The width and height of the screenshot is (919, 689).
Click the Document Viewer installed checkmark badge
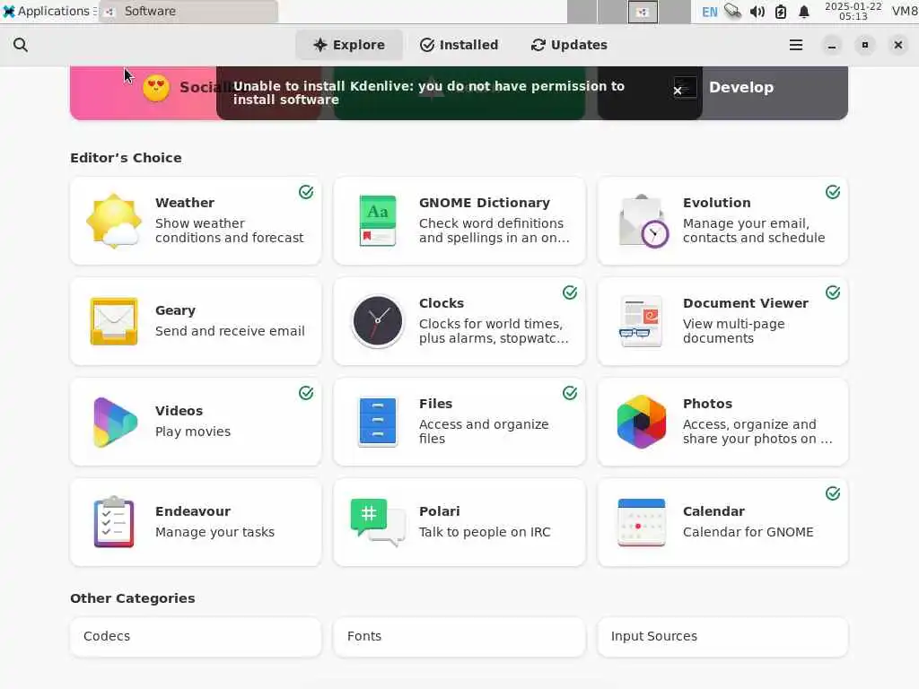pyautogui.click(x=833, y=293)
